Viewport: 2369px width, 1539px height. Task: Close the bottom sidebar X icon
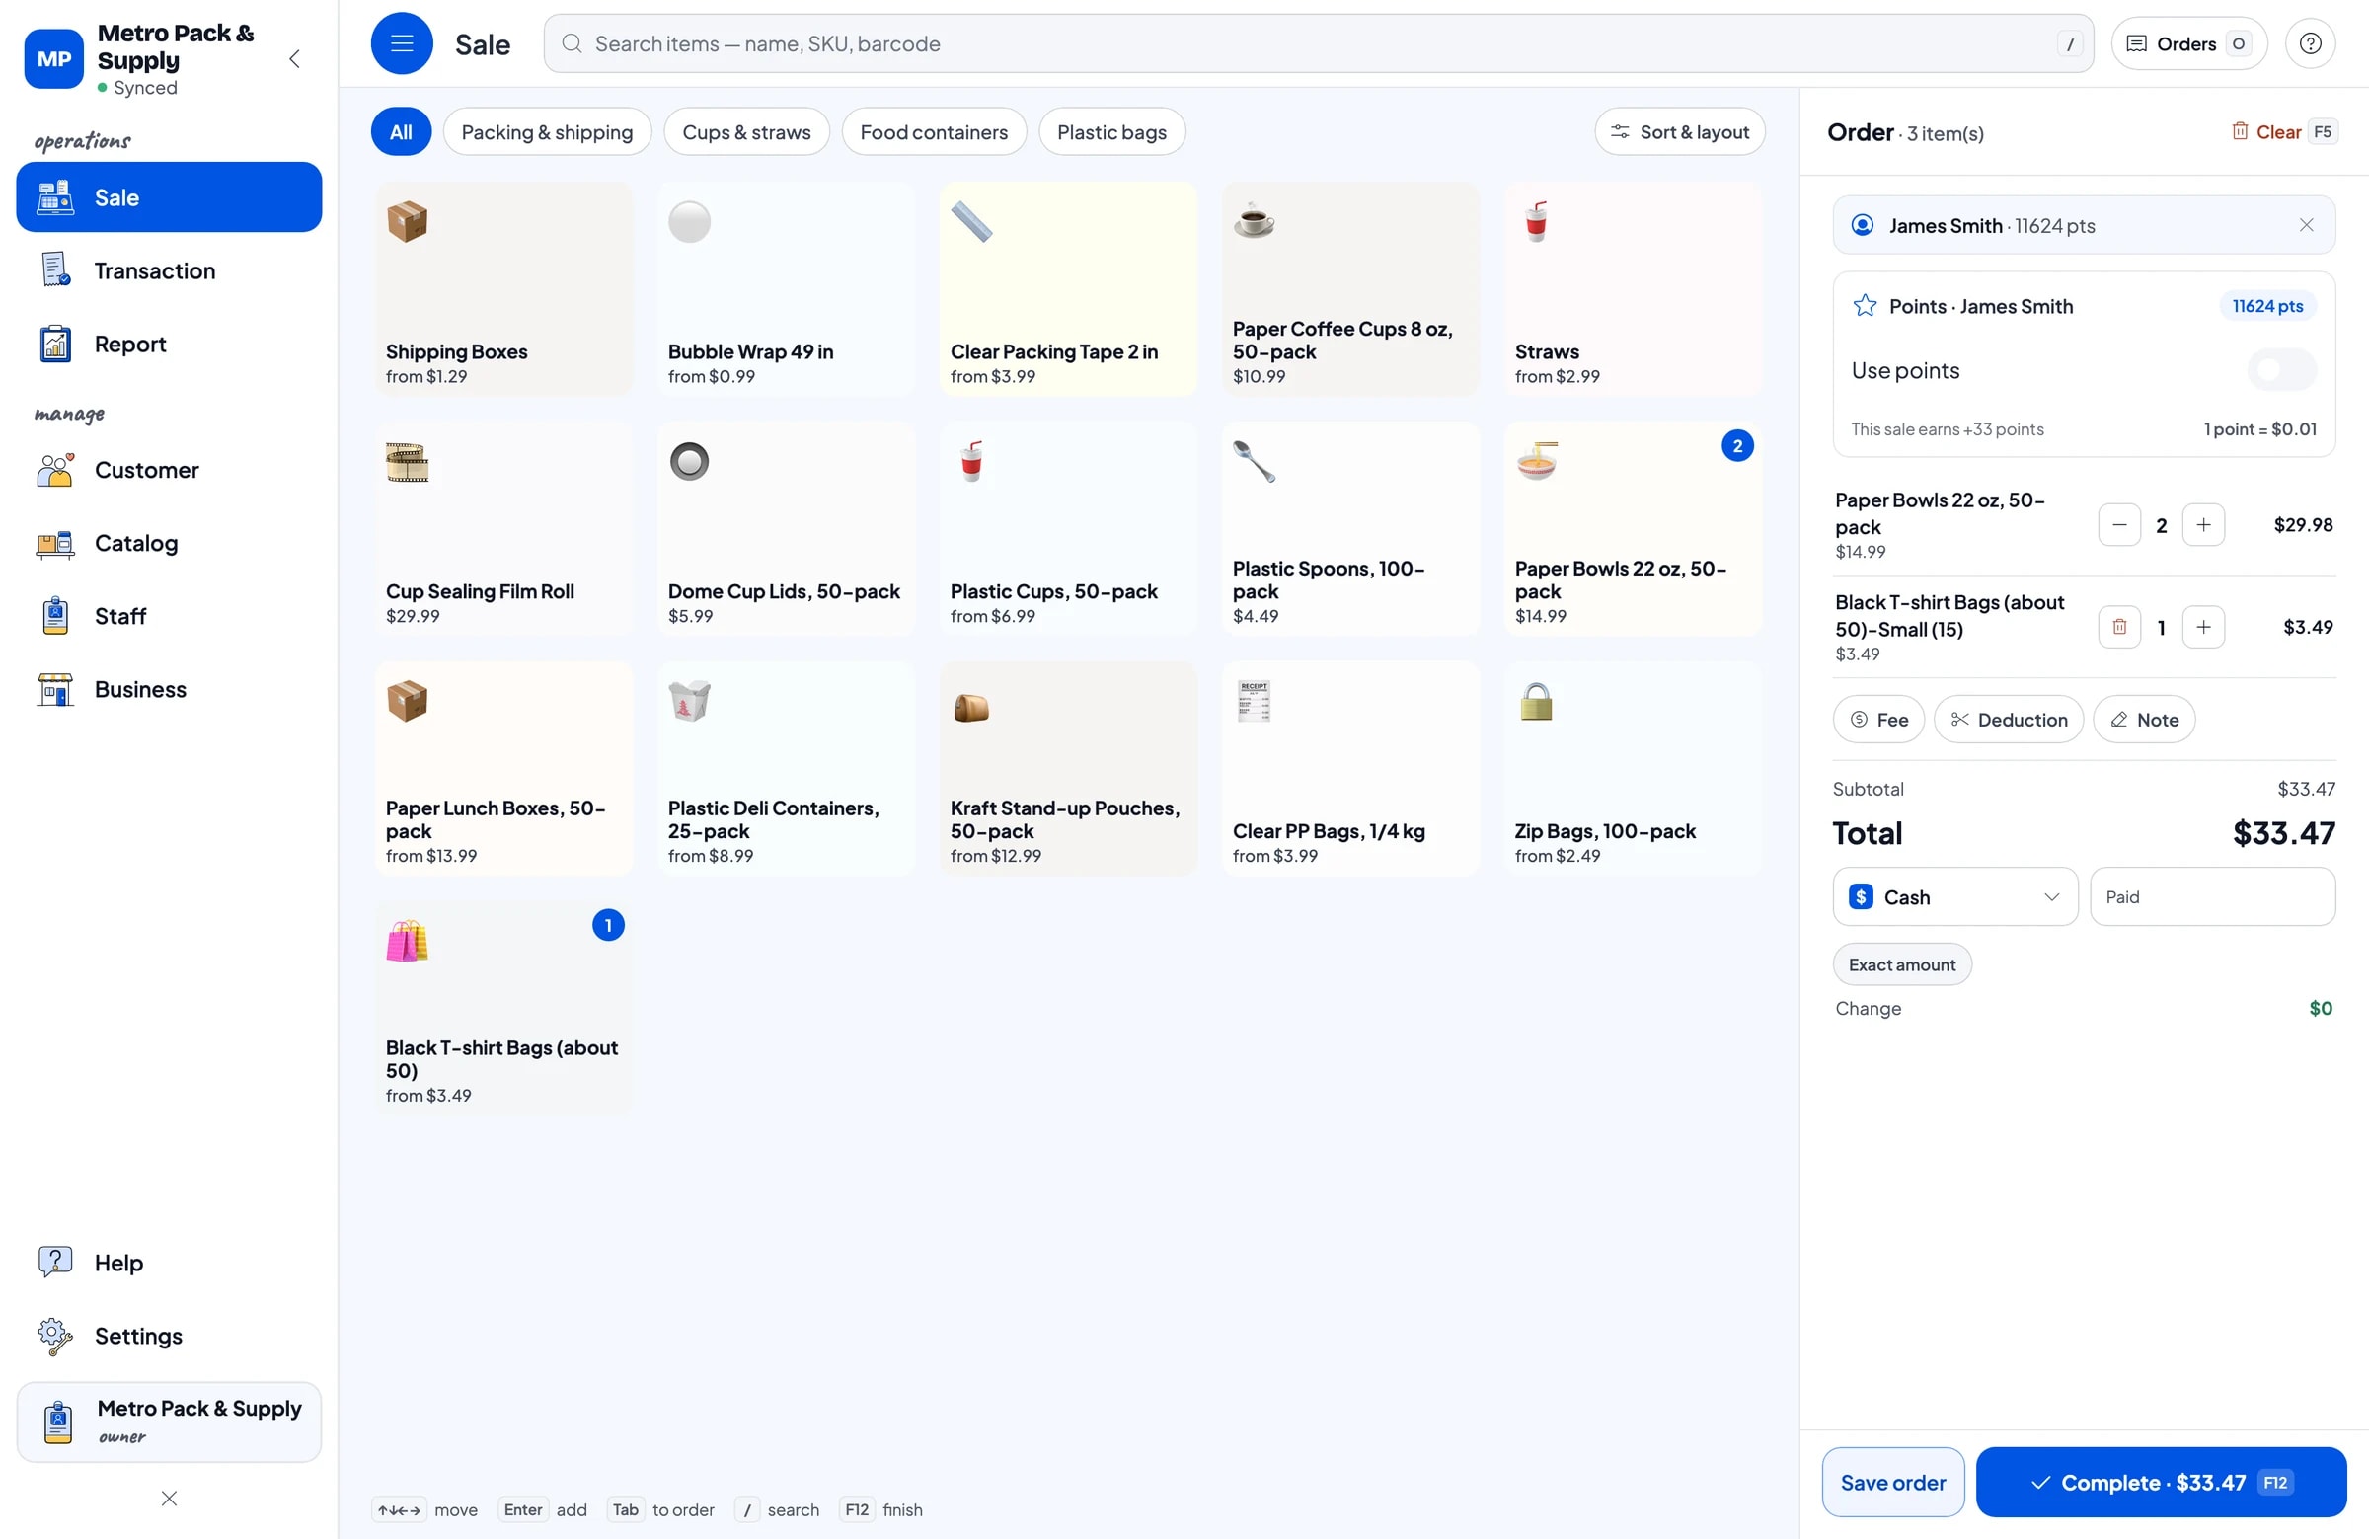pos(169,1499)
